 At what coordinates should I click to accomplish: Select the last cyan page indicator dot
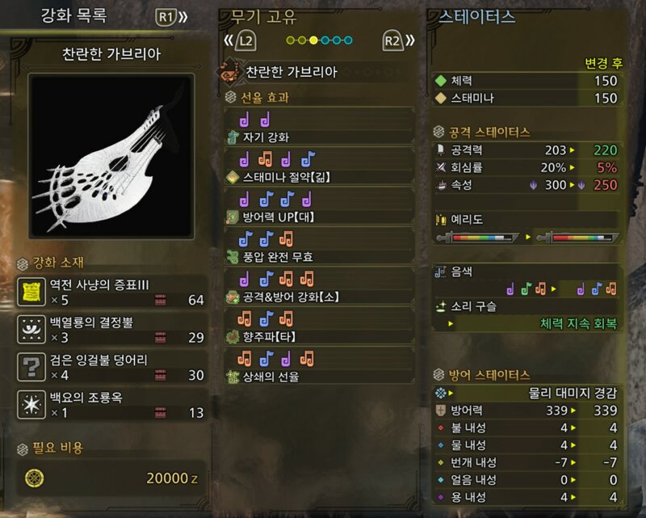[348, 40]
